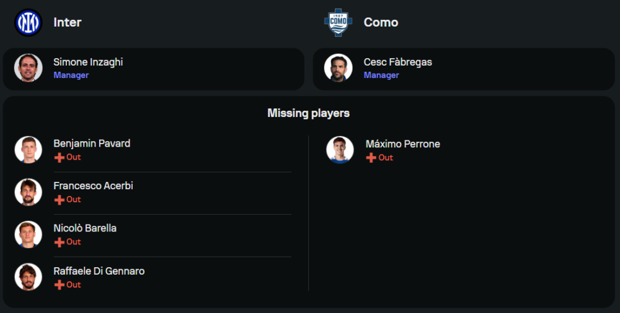Go to Cesc Fàbregas's profile name
This screenshot has width=620, height=313.
(397, 62)
